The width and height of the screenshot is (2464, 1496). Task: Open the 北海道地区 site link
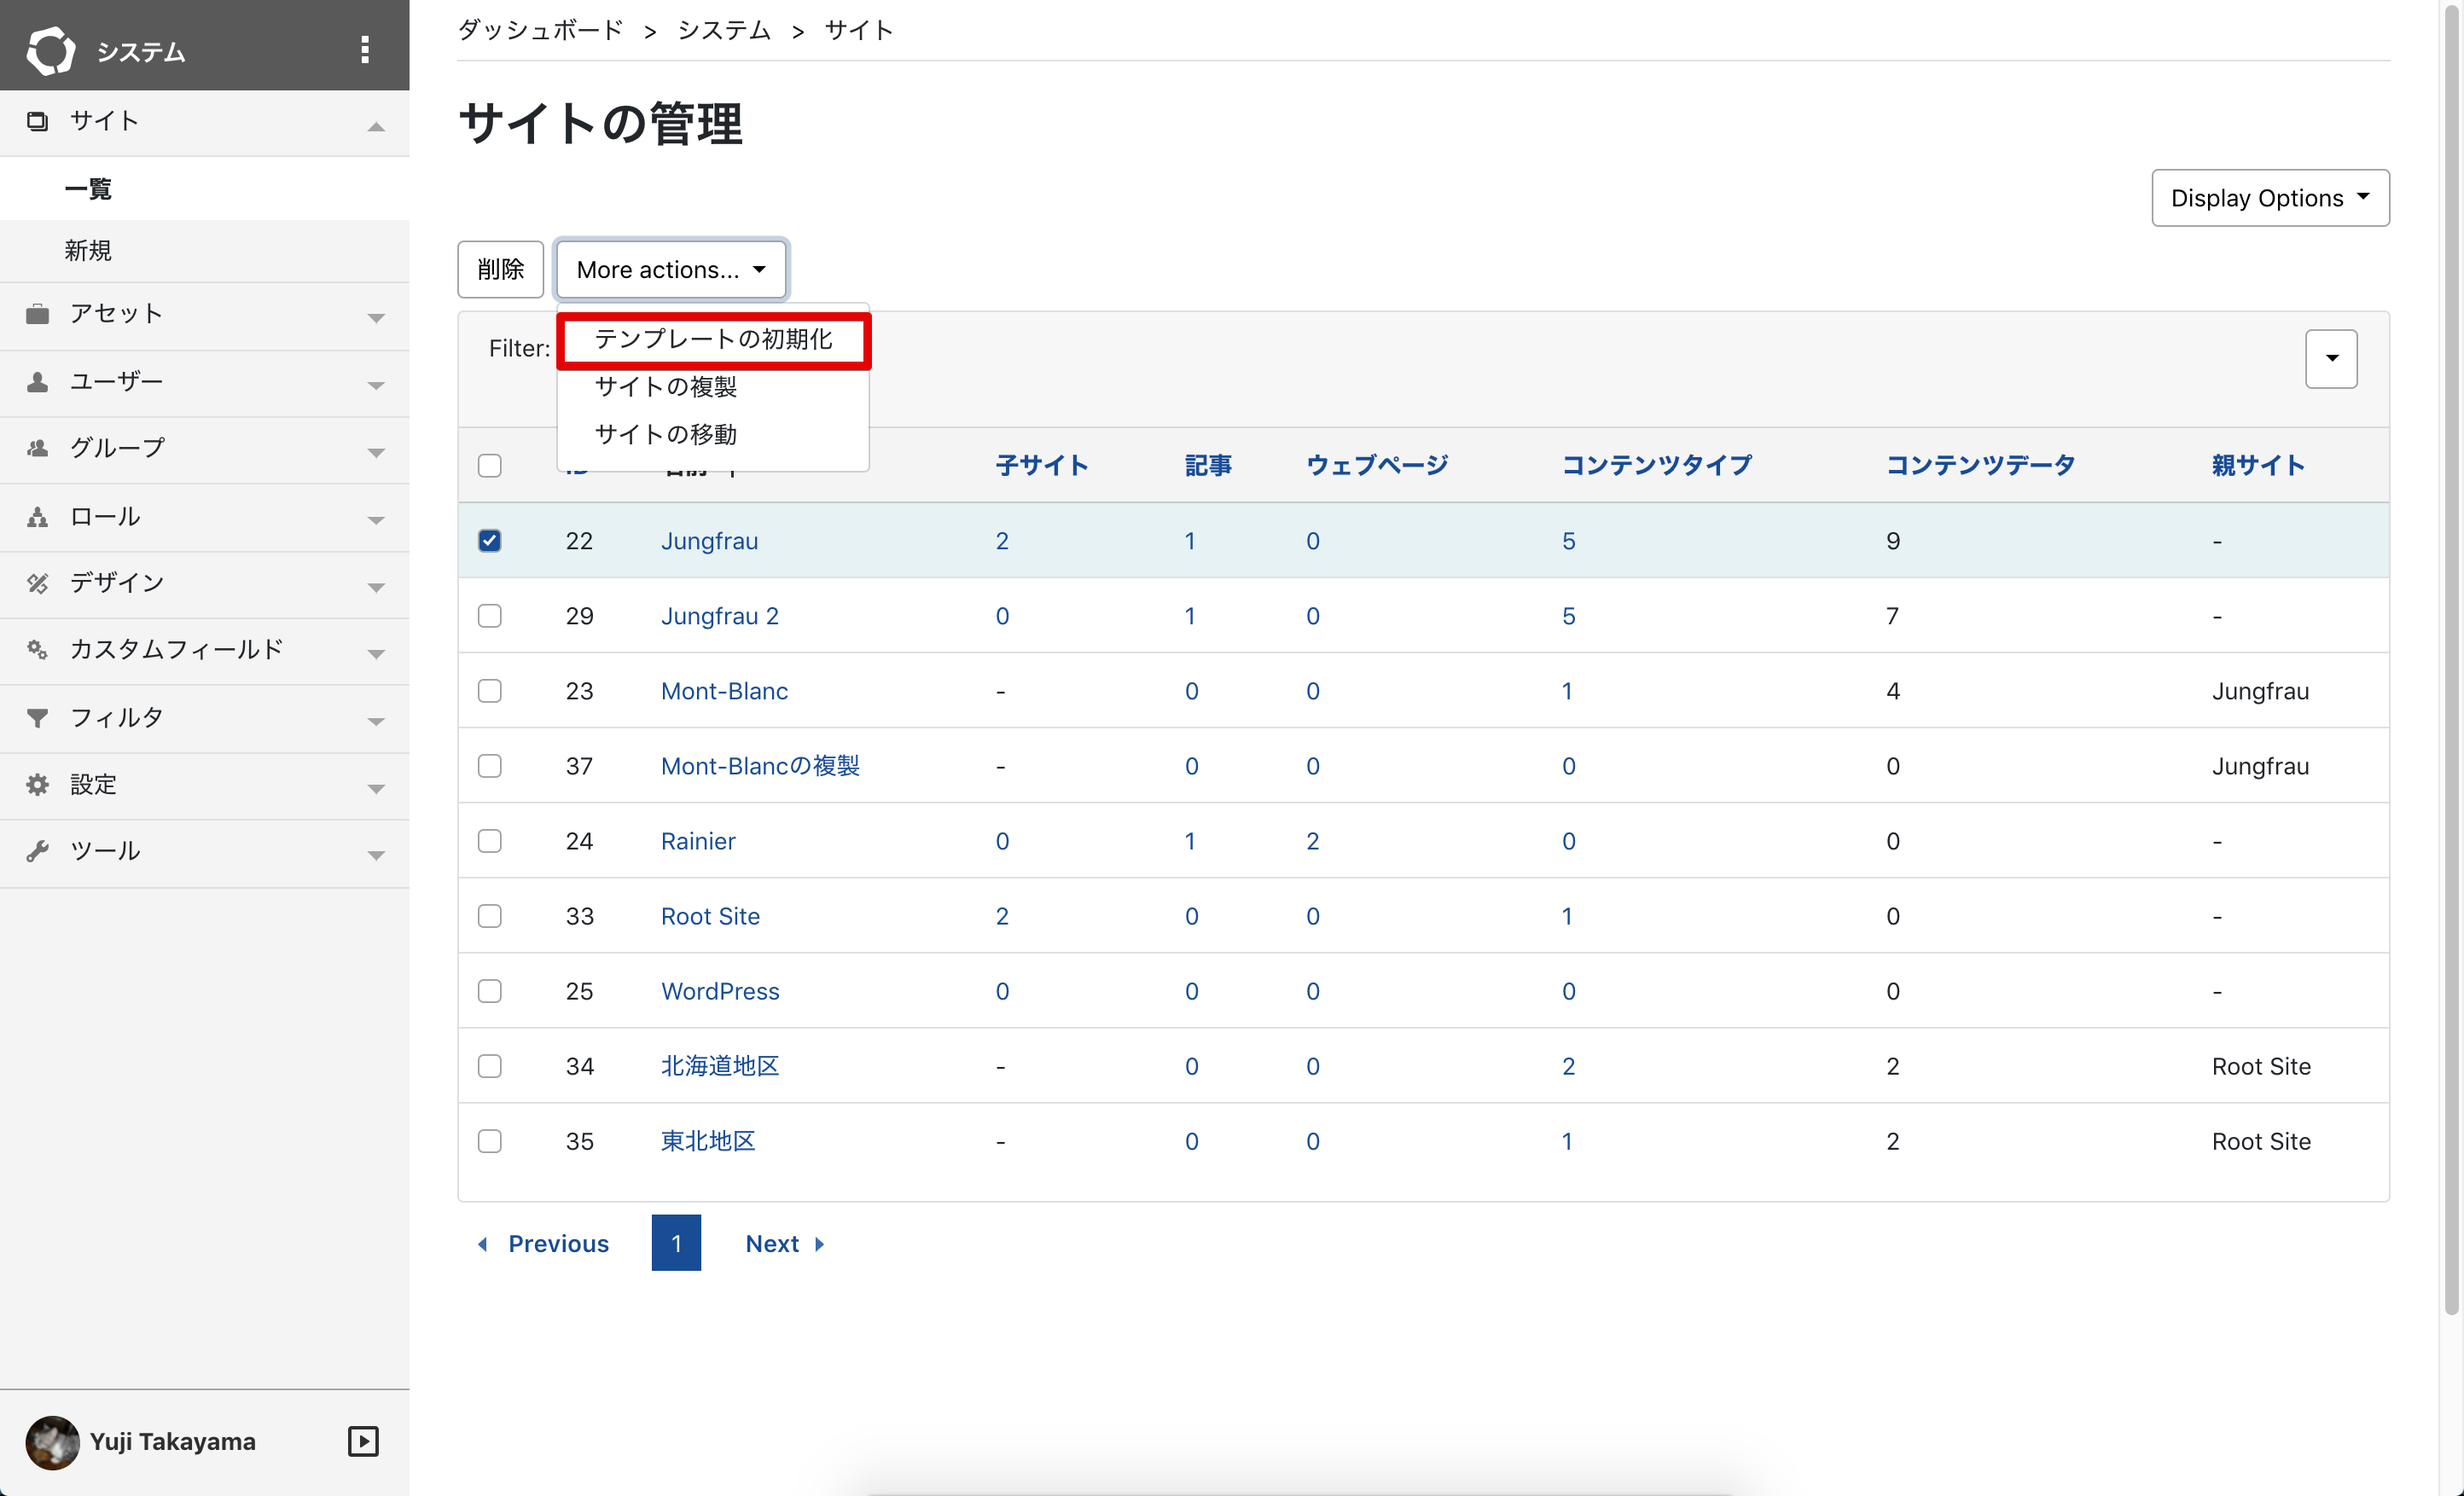(x=720, y=1066)
